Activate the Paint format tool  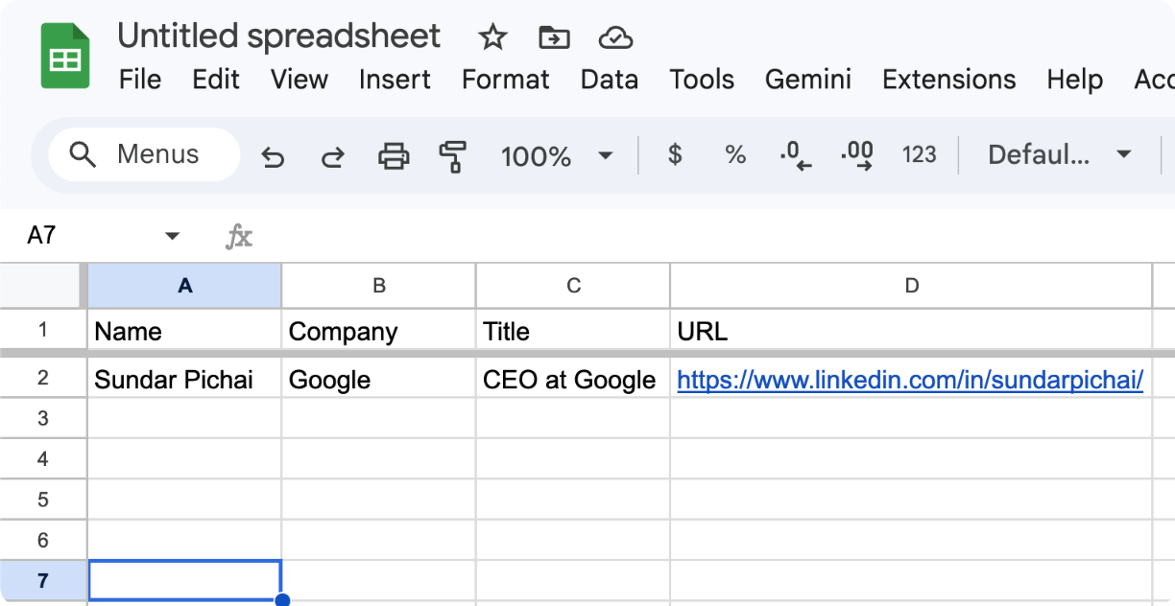[452, 155]
